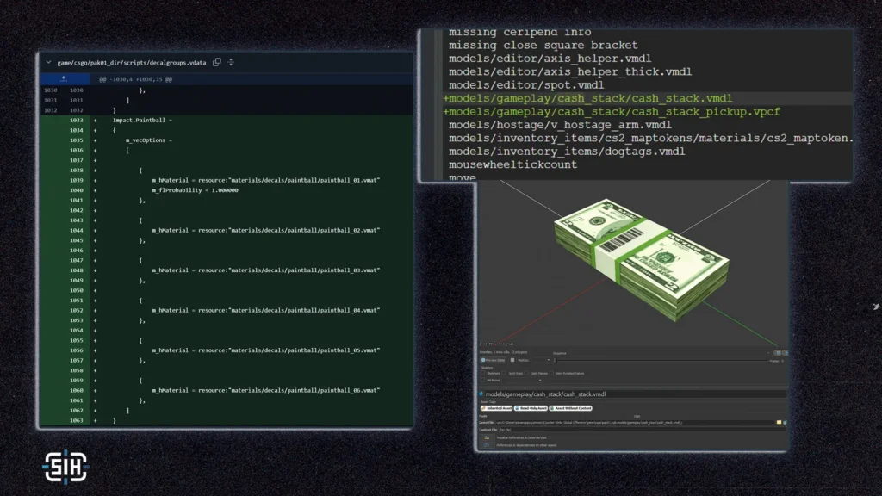882x496 pixels.
Task: Collapse the decalgroups.vdata file diff chevron
Action: [48, 62]
